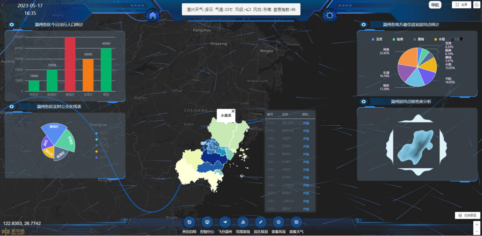Viewport: 482px width, 236px height.
Task: Toggle the 鹿城 legend item in right pie chart
Action: click(x=418, y=39)
